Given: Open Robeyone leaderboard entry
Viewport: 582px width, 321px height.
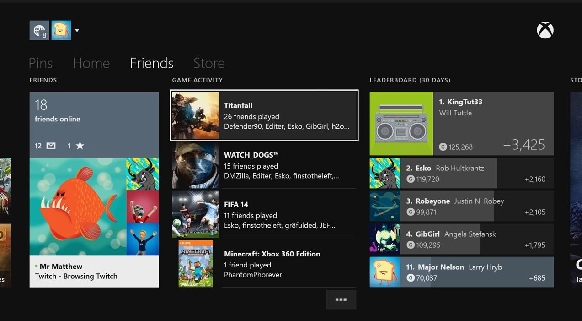Looking at the screenshot, I should (x=462, y=206).
